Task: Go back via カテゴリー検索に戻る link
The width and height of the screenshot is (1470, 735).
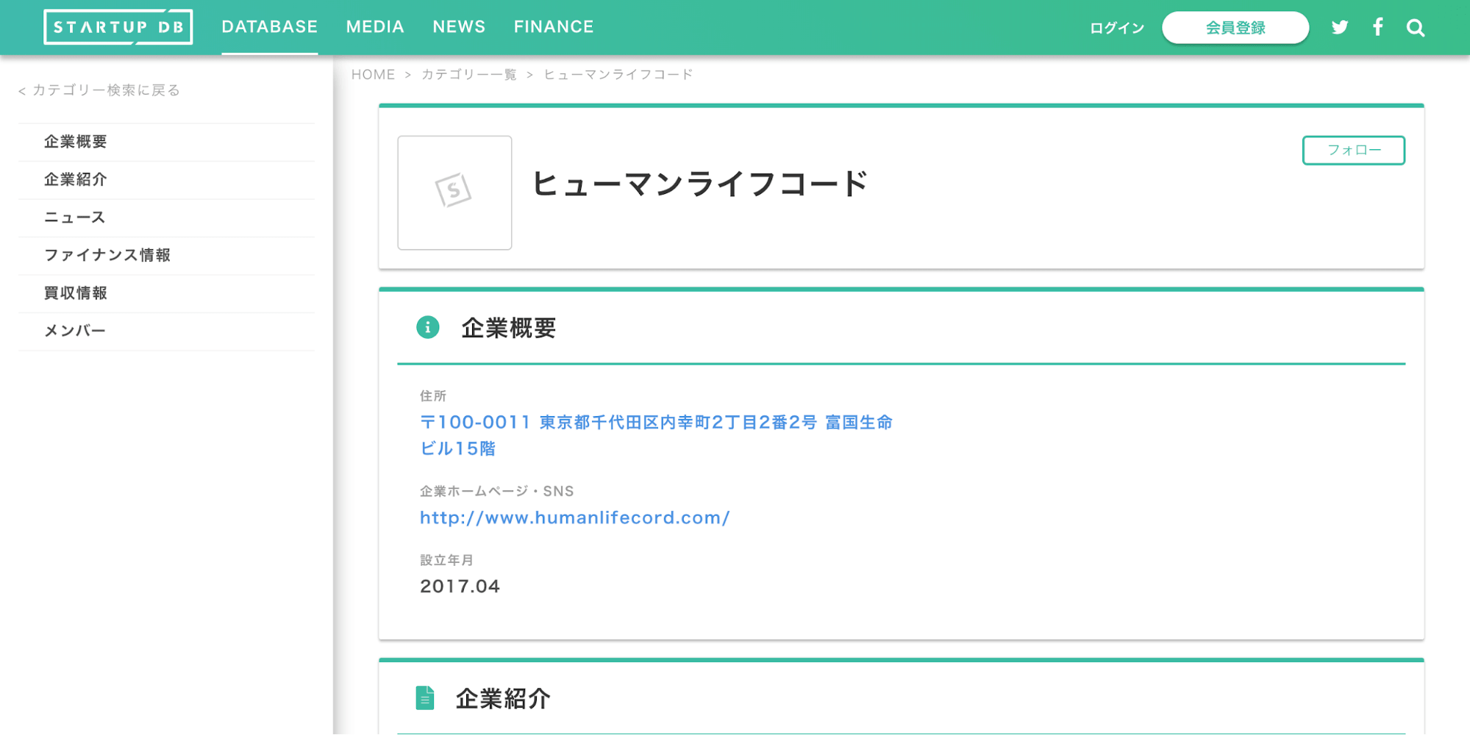Action: (99, 90)
